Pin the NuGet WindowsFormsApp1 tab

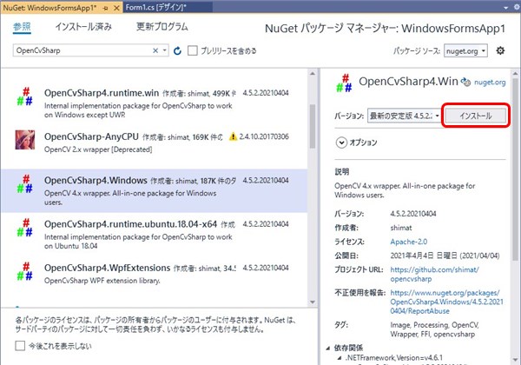click(x=106, y=9)
